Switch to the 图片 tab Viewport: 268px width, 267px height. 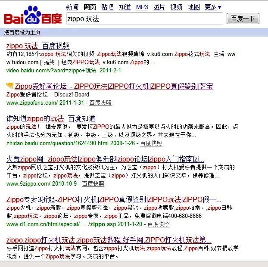pyautogui.click(x=159, y=7)
